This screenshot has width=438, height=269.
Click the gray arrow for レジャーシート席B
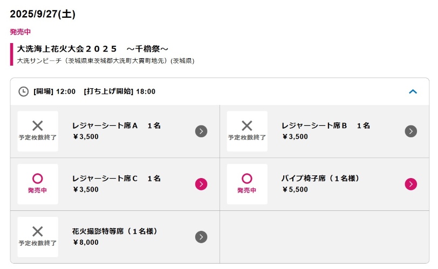pos(411,131)
